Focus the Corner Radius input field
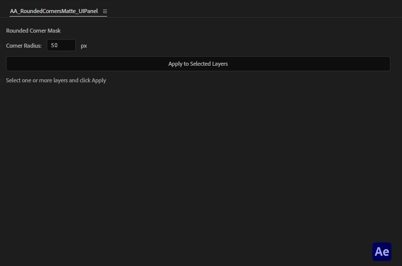The height and width of the screenshot is (266, 402). pyautogui.click(x=61, y=46)
